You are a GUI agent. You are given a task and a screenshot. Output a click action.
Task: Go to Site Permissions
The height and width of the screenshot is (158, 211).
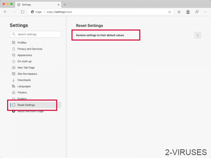[x=27, y=74]
